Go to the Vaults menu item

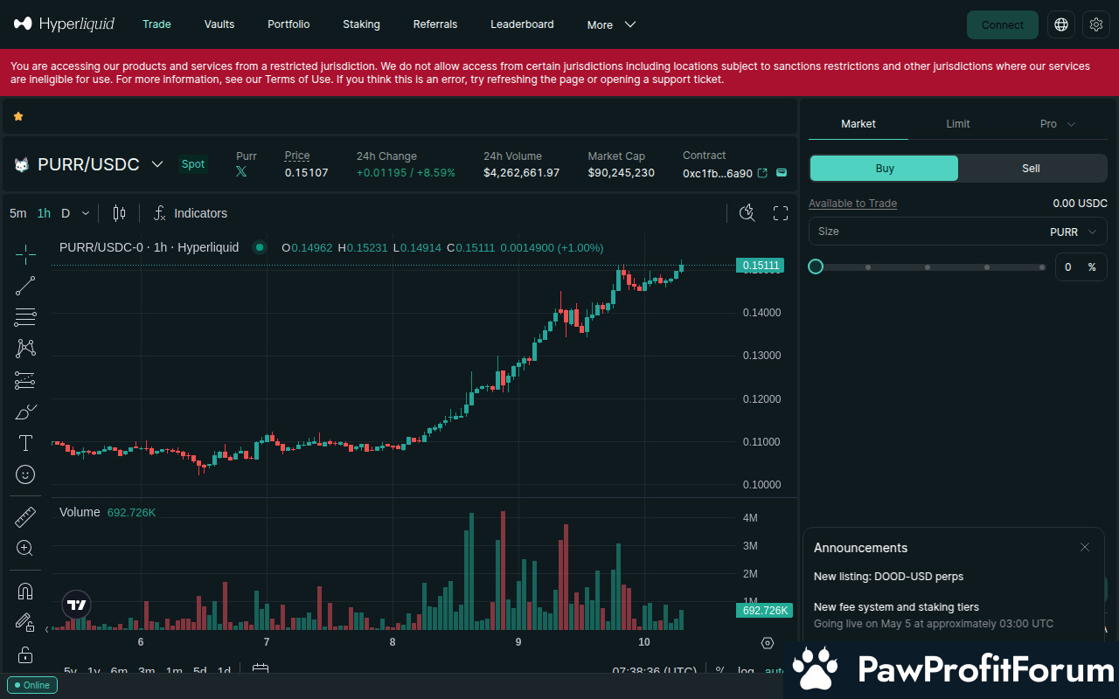pos(219,24)
